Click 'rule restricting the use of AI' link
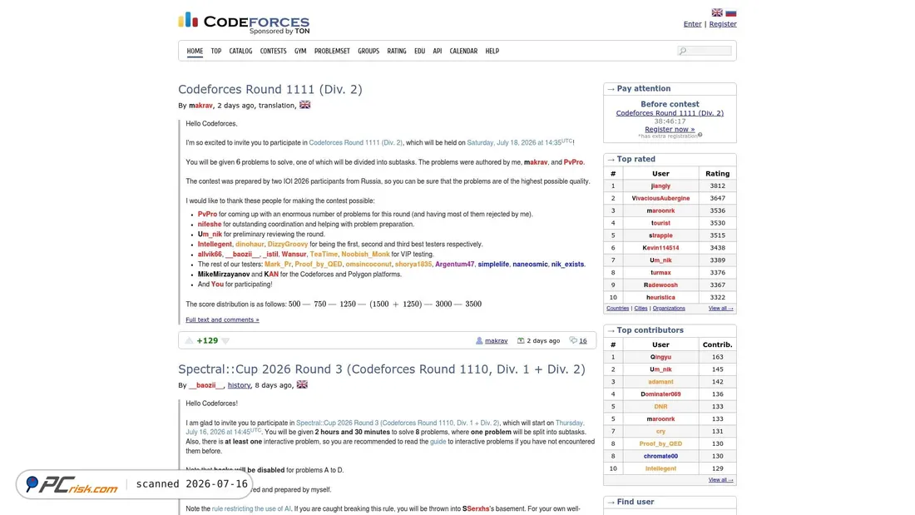Screen dimensions: 915x515 click(x=251, y=509)
